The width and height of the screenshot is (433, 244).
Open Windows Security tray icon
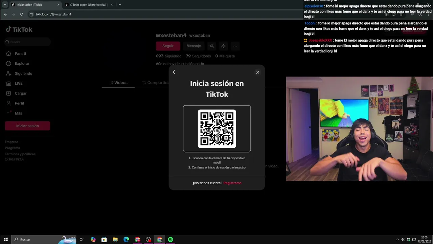(408, 240)
